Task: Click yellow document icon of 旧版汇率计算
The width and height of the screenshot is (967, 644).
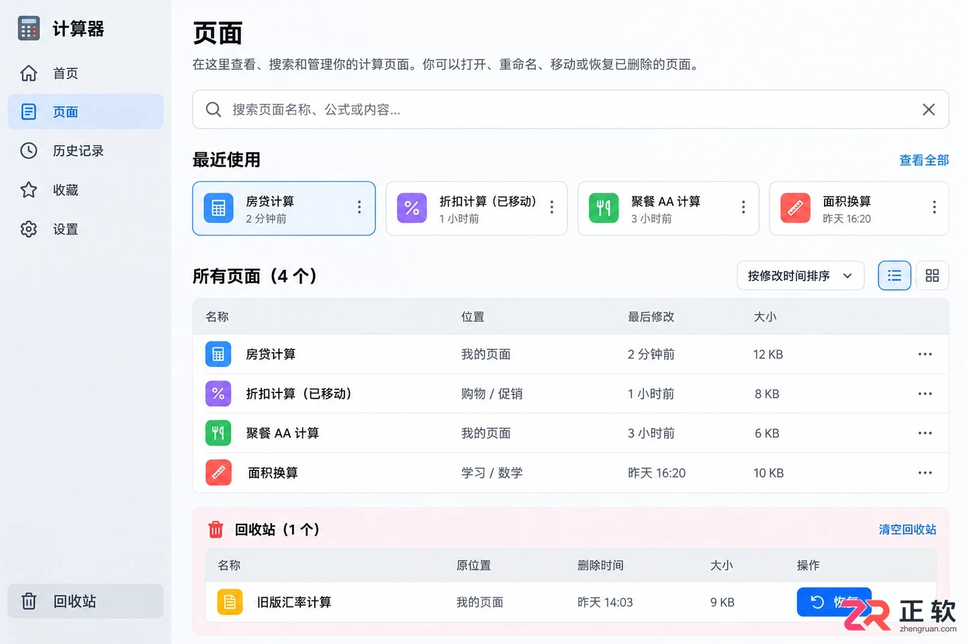Action: (x=230, y=602)
